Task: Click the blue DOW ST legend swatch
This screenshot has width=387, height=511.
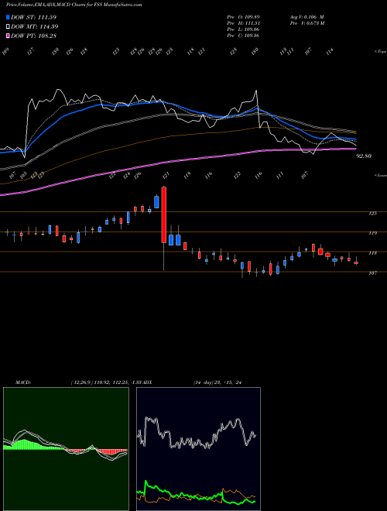Action: [x=8, y=17]
